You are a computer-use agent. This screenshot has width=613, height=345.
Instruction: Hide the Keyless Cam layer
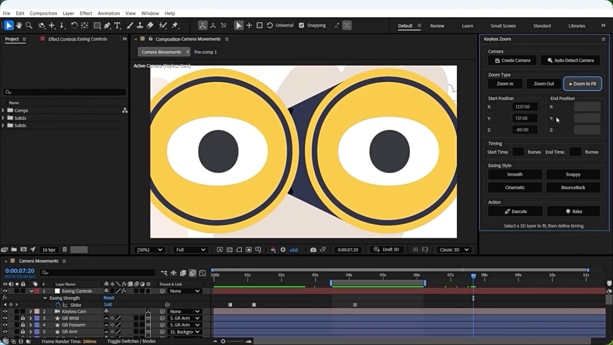point(5,311)
